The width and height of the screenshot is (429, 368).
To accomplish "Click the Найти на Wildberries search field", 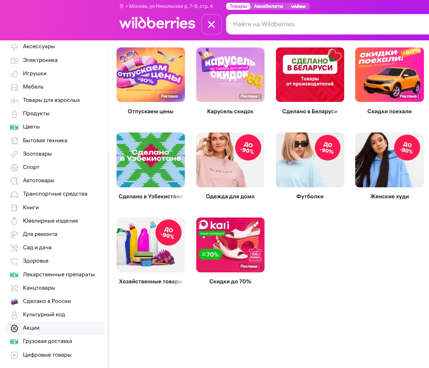I will [x=327, y=24].
